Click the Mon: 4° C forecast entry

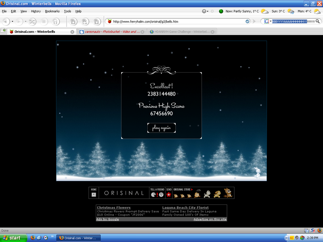coord(304,11)
